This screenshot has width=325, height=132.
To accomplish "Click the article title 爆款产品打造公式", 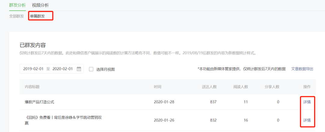I will coord(39,102).
